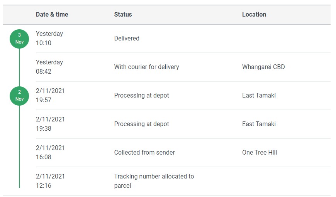Click the green 3 Nov date circle
Viewport: 336px width, 197px height.
[x=19, y=39]
